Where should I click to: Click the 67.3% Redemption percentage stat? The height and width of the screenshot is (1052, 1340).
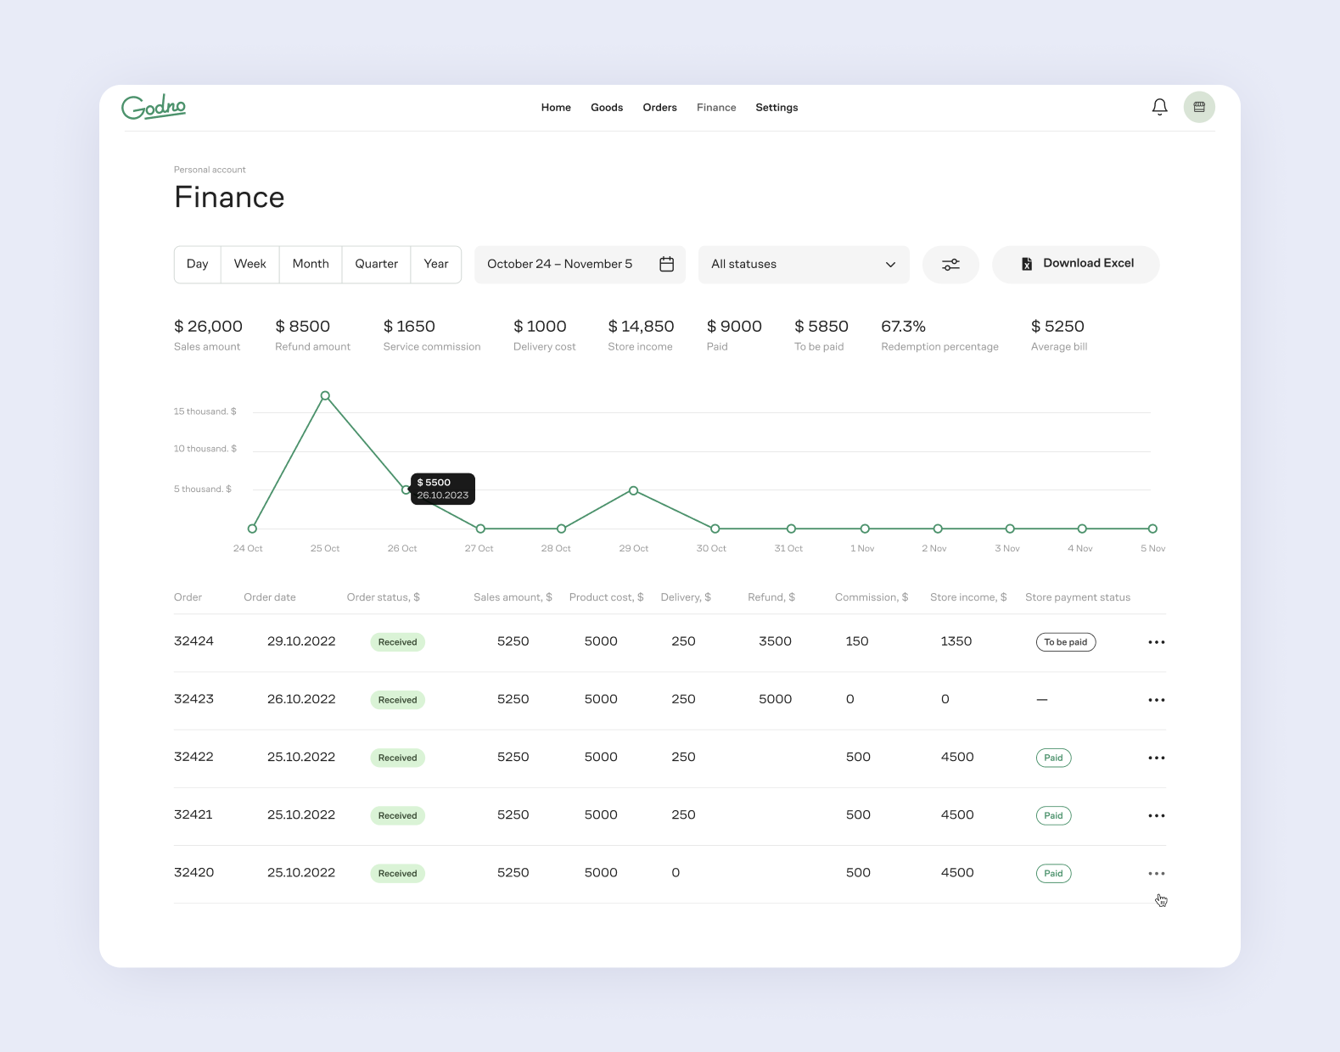coord(939,335)
